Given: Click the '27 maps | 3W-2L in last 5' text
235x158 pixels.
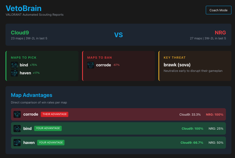Looking at the screenshot, I should click(x=208, y=38).
